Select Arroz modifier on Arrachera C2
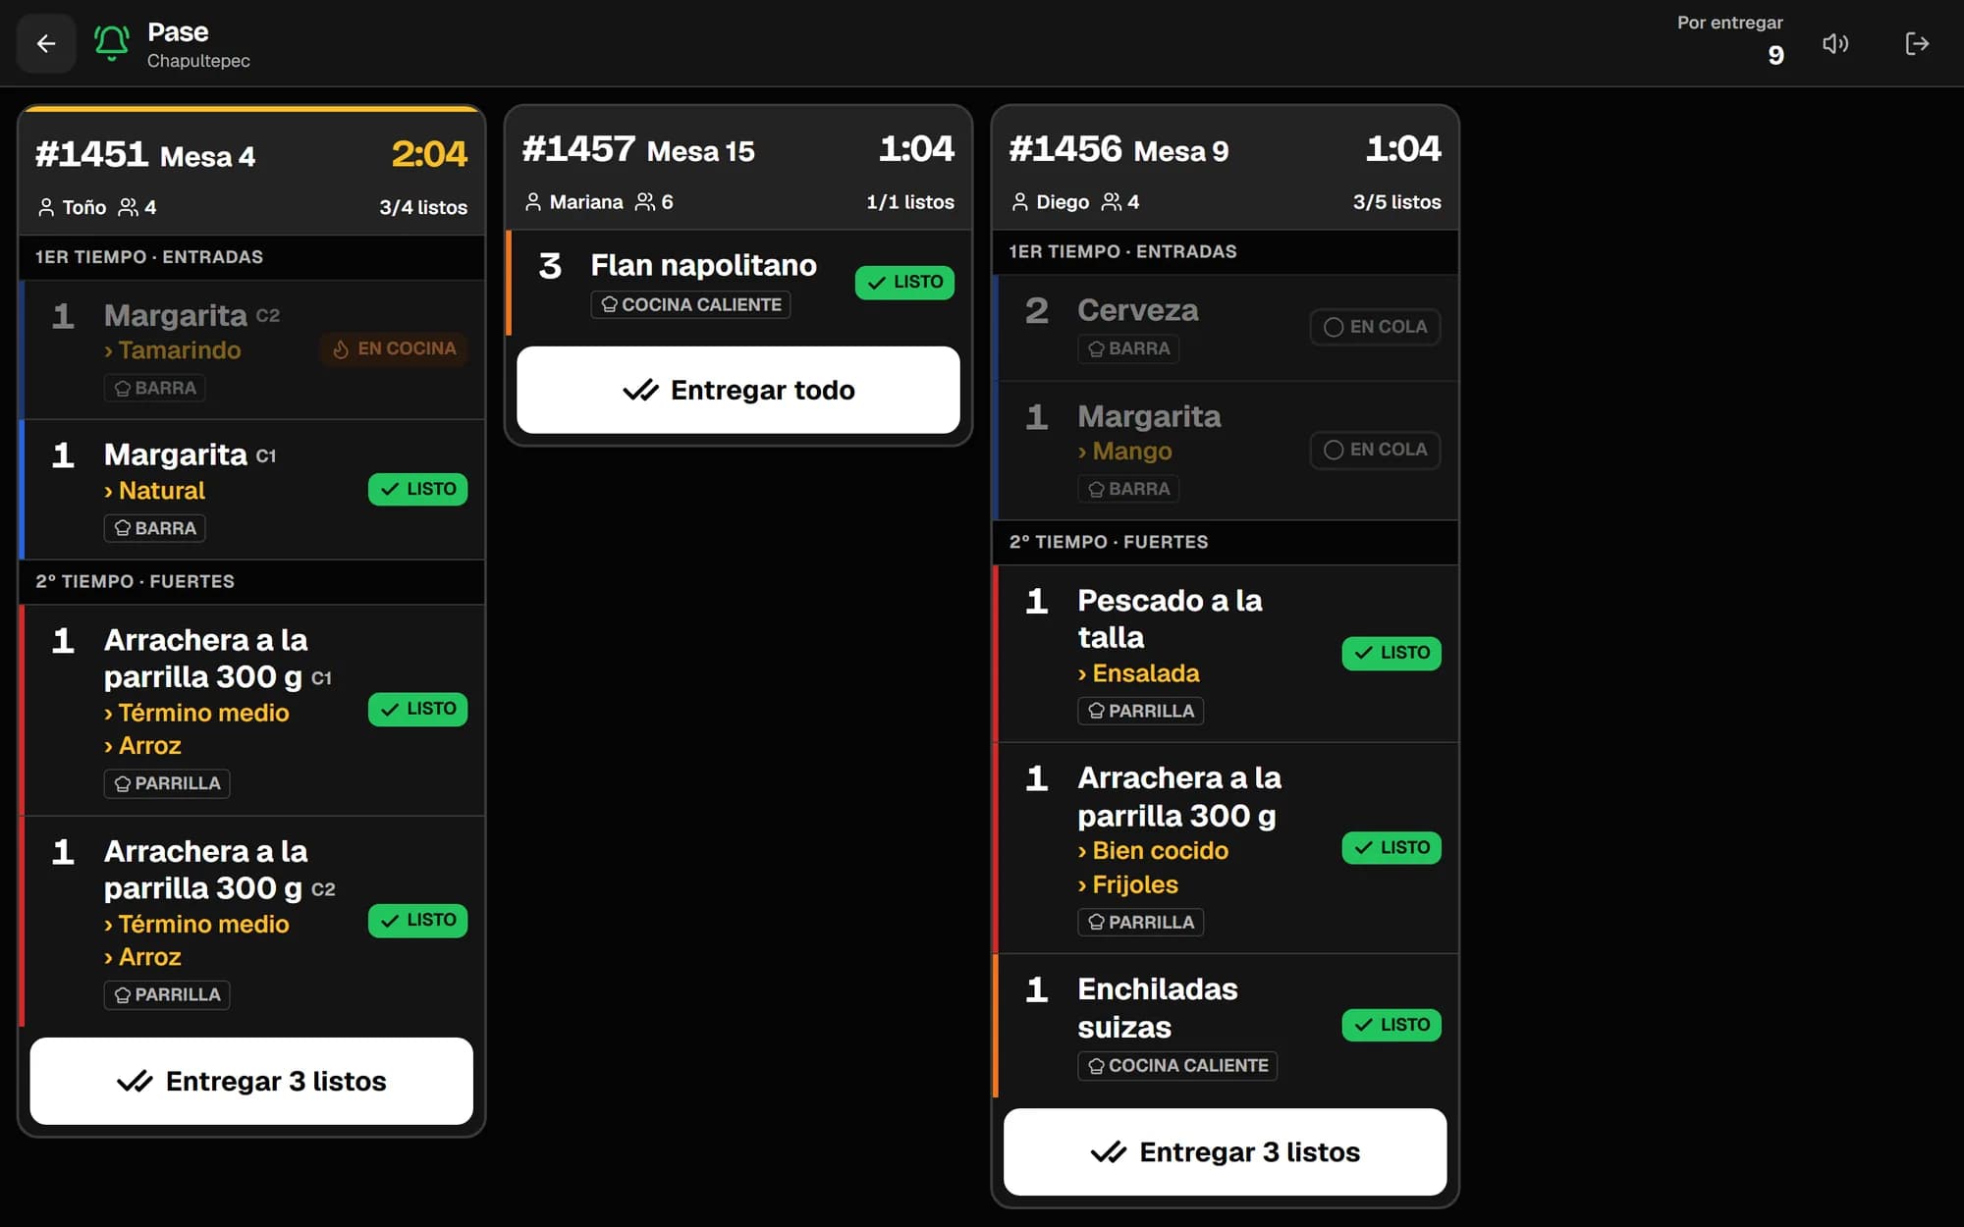 point(143,957)
